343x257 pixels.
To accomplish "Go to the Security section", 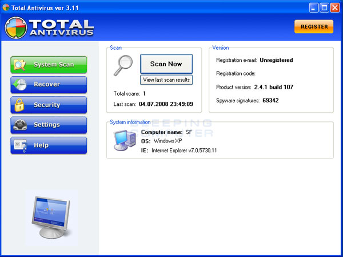I will 49,105.
